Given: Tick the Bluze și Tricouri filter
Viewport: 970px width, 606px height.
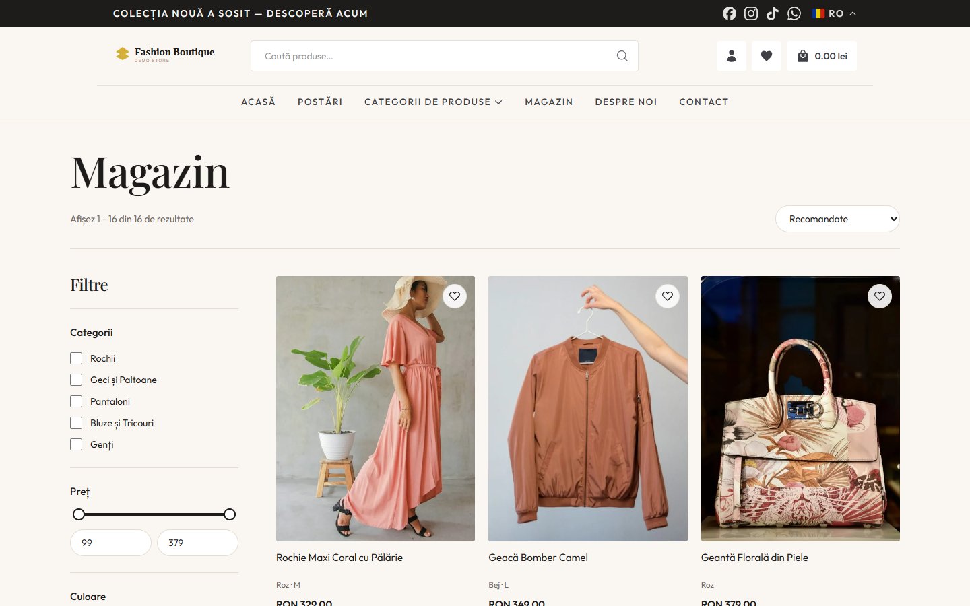Looking at the screenshot, I should pos(76,423).
